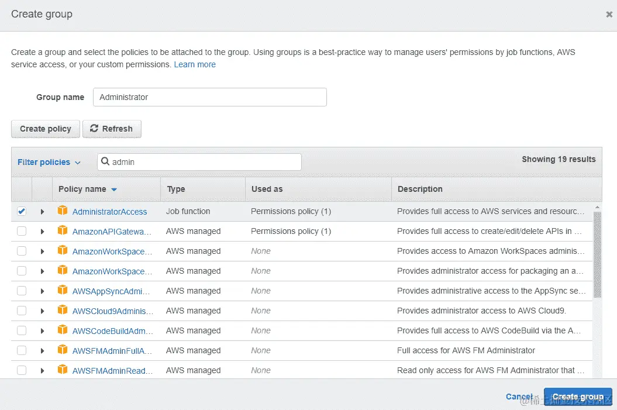Check the AmazonAPIGateway policy checkbox
This screenshot has width=617, height=410.
pyautogui.click(x=22, y=232)
